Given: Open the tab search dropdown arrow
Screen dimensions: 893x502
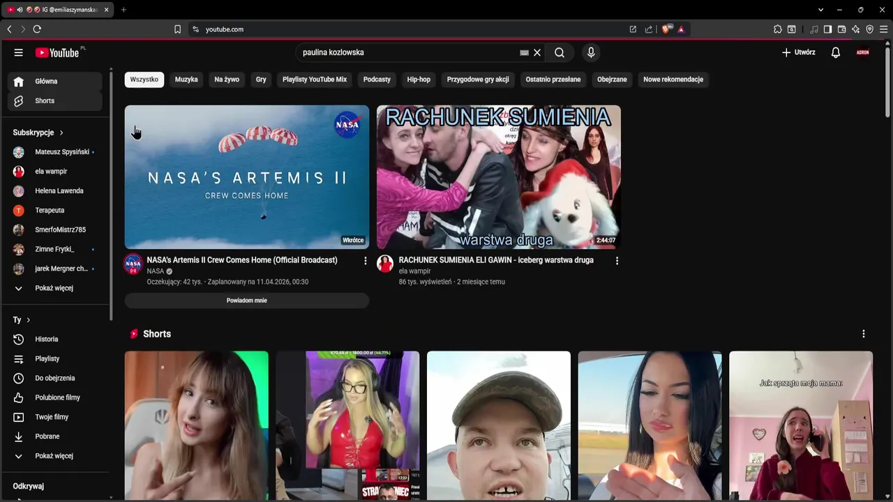Looking at the screenshot, I should point(820,10).
